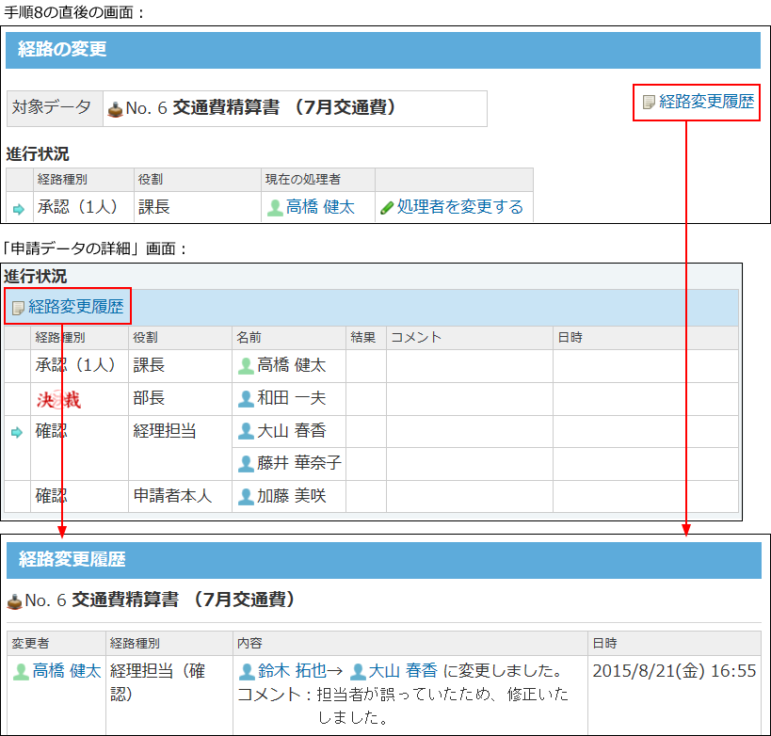The image size is (771, 736).
Task: Click note icon beside top-right 経路変更履歴
Action: pos(649,103)
